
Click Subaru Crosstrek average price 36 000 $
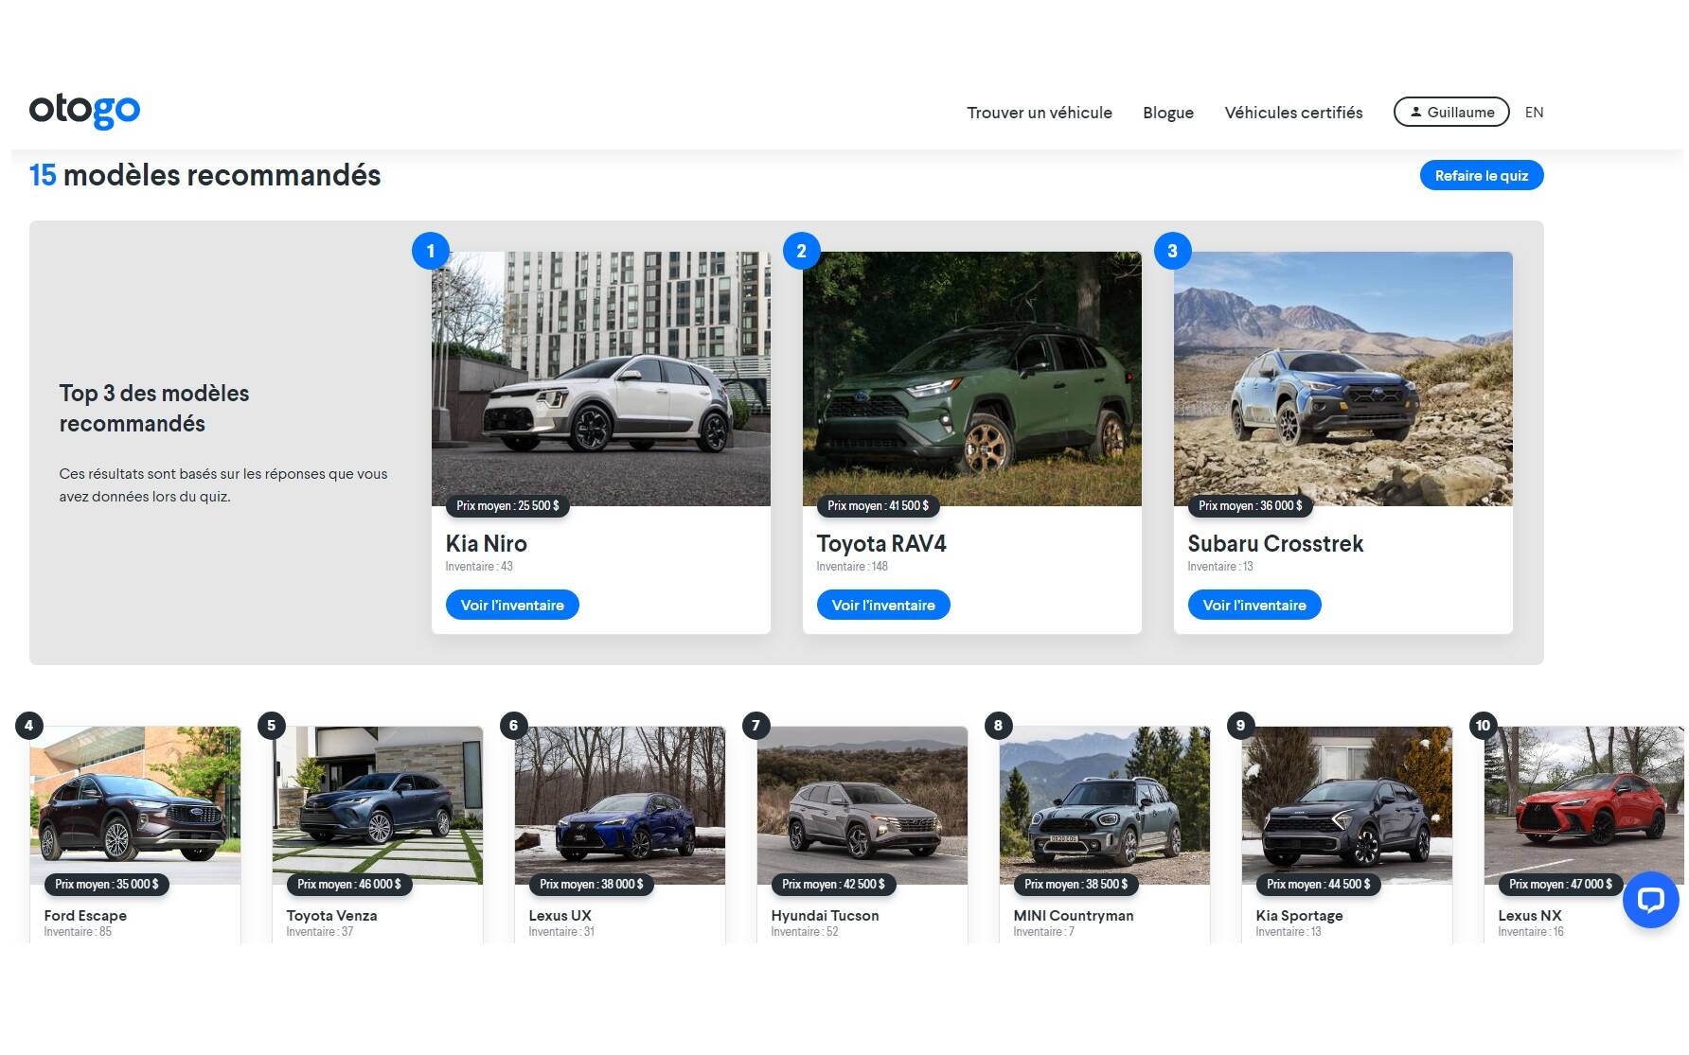pyautogui.click(x=1251, y=506)
